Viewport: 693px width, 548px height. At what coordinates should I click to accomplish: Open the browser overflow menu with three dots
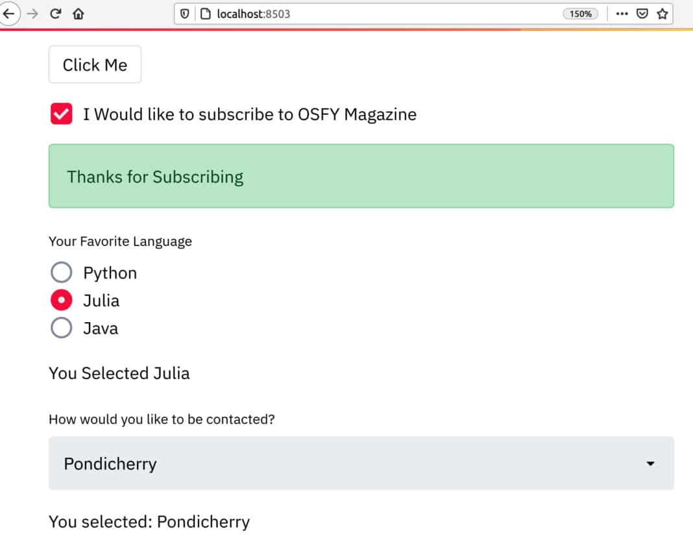coord(622,12)
